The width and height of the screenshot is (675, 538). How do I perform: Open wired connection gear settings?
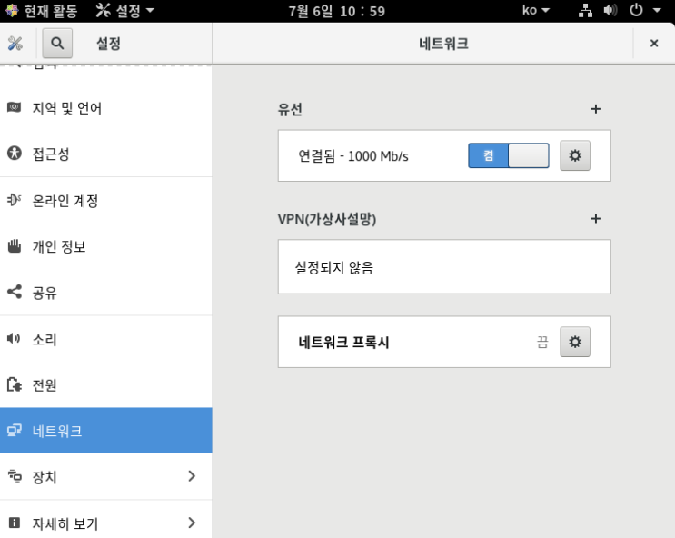[575, 155]
